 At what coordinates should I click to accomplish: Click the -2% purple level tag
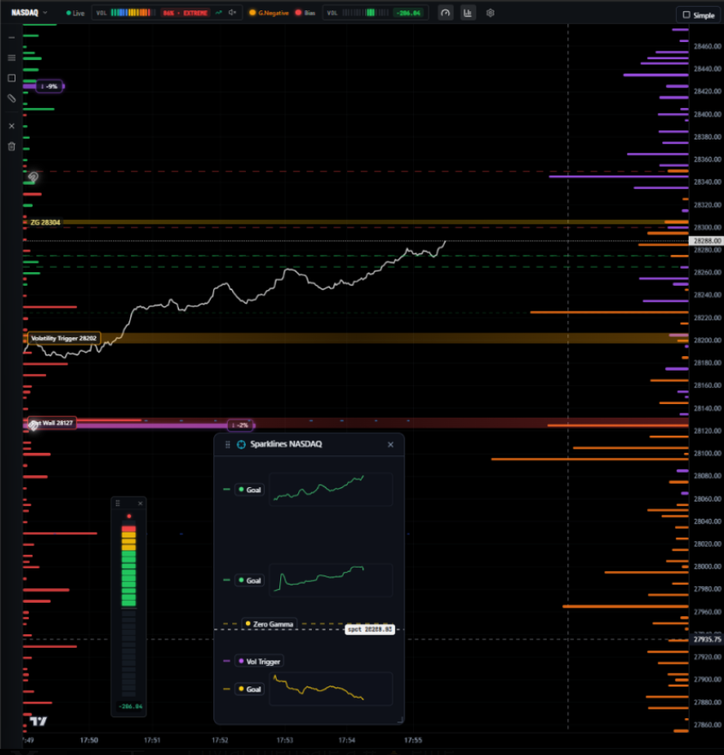(240, 425)
